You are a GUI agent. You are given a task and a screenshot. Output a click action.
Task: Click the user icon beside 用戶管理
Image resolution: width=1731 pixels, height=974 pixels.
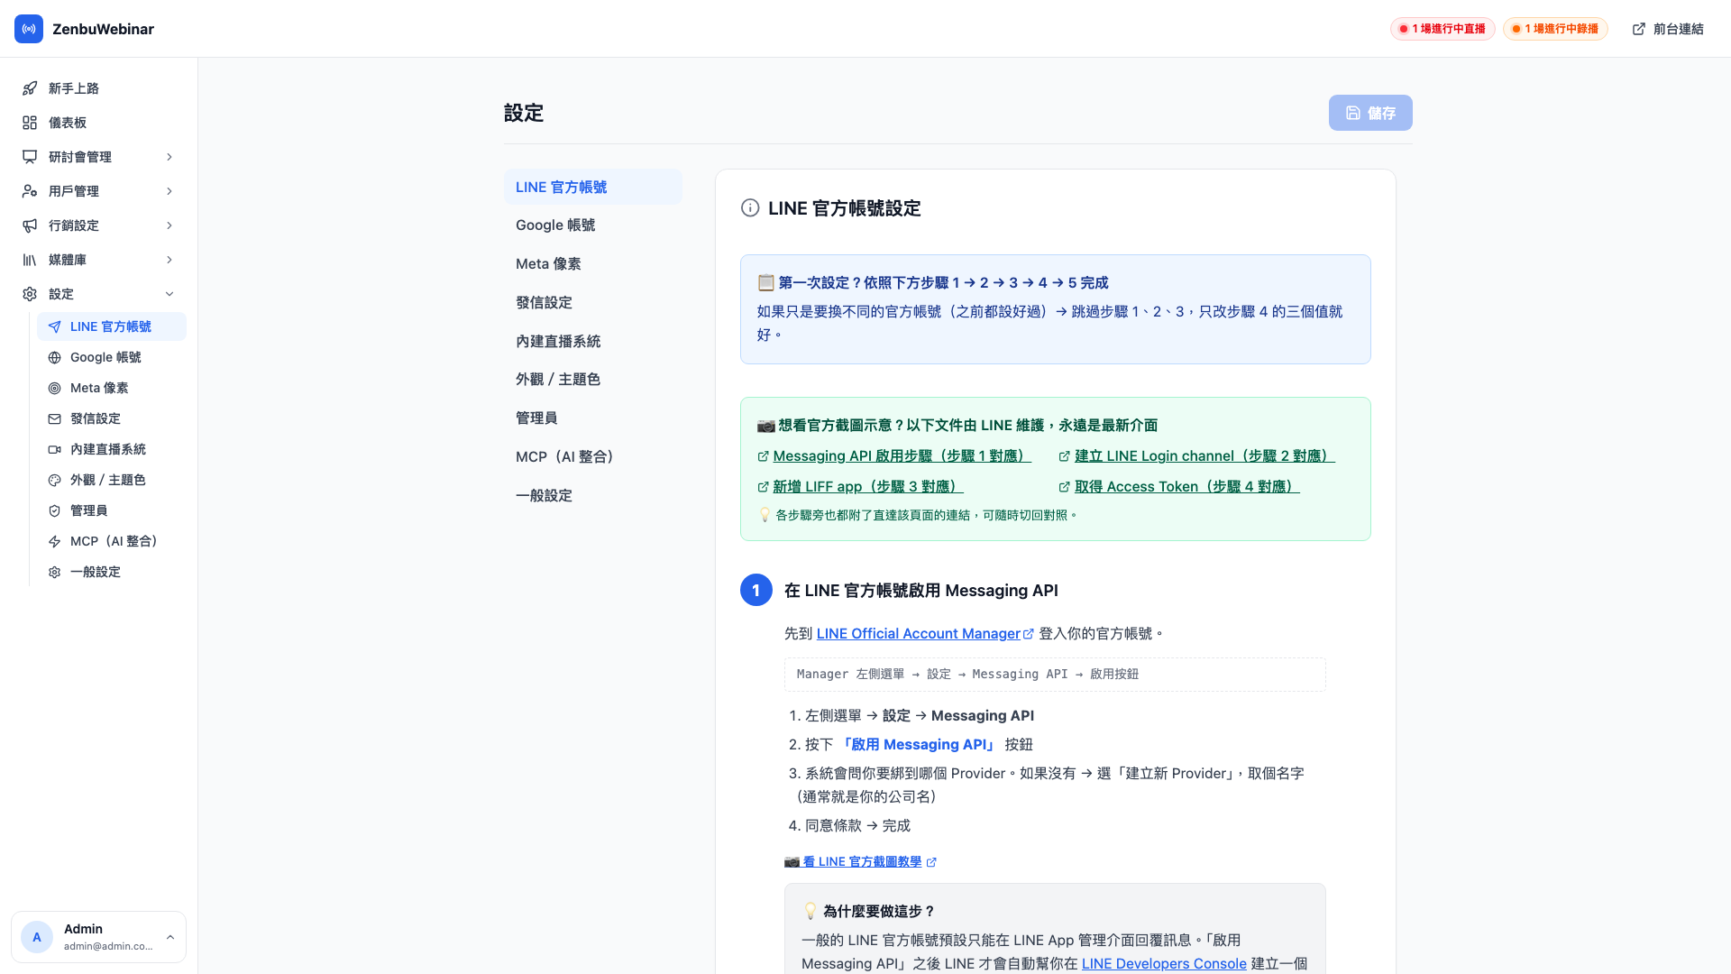pyautogui.click(x=30, y=191)
